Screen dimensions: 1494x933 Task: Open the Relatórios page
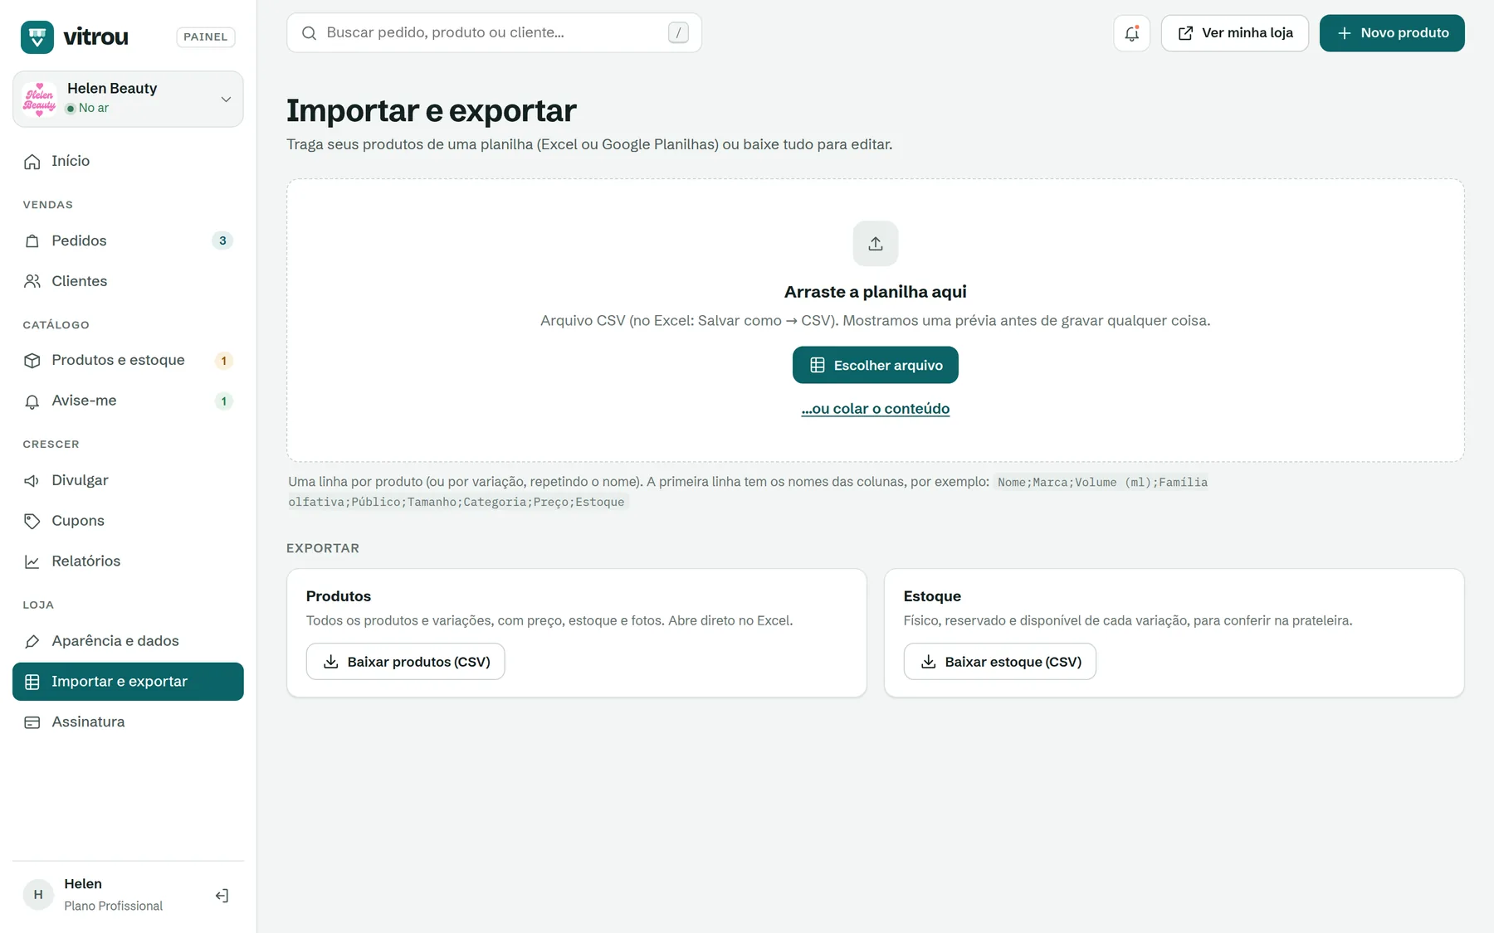(128, 561)
